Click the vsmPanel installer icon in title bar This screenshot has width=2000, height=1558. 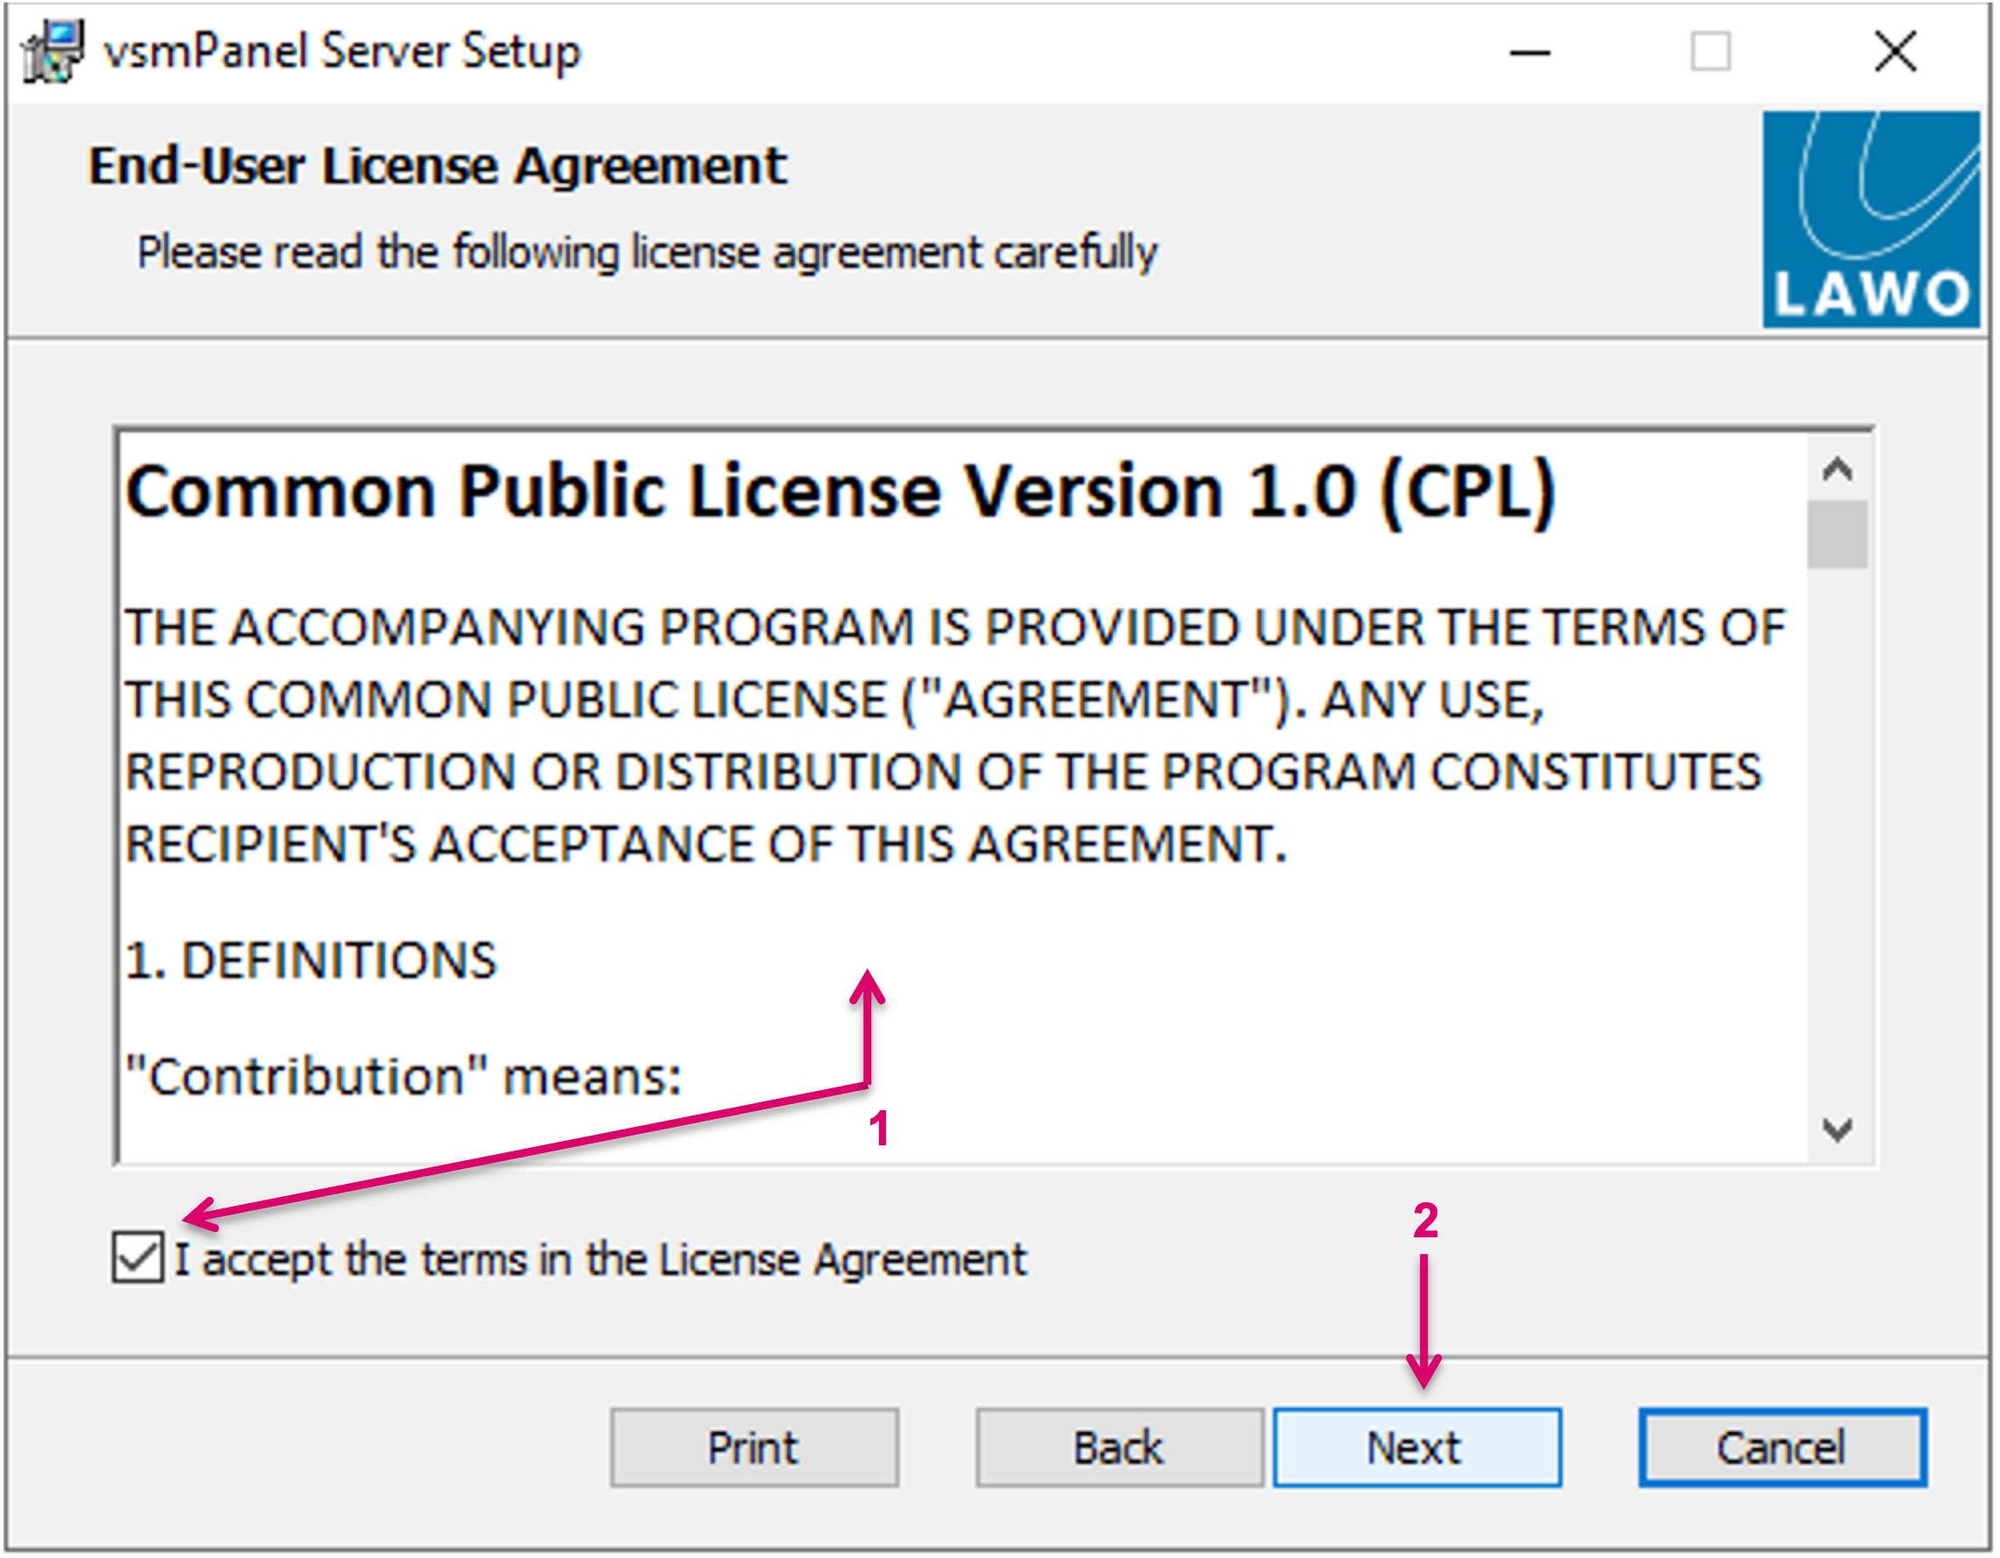53,52
